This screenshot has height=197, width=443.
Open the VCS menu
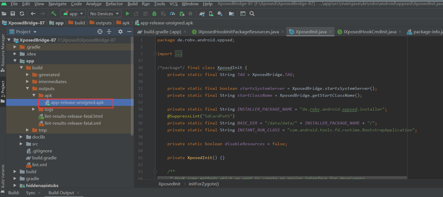173,4
